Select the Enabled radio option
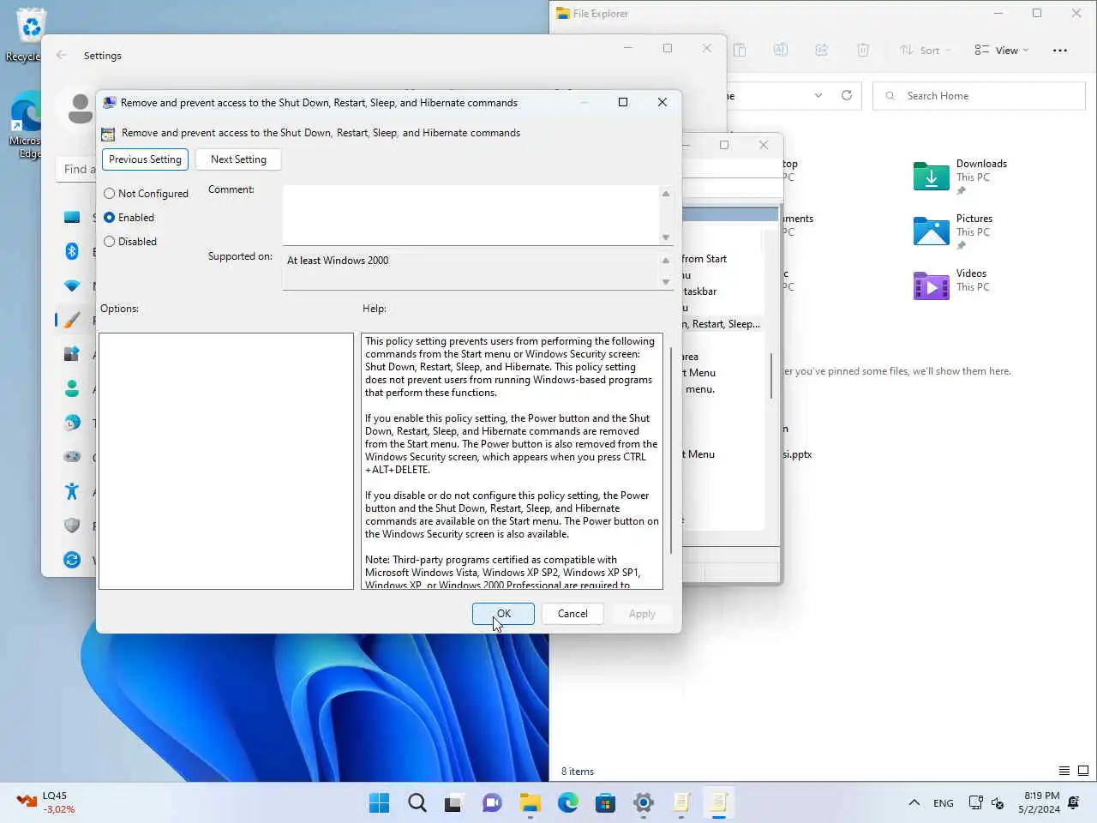The width and height of the screenshot is (1097, 823). pyautogui.click(x=129, y=218)
